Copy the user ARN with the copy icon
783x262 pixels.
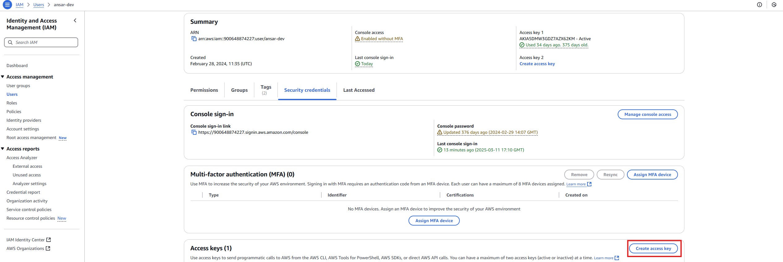(x=194, y=39)
